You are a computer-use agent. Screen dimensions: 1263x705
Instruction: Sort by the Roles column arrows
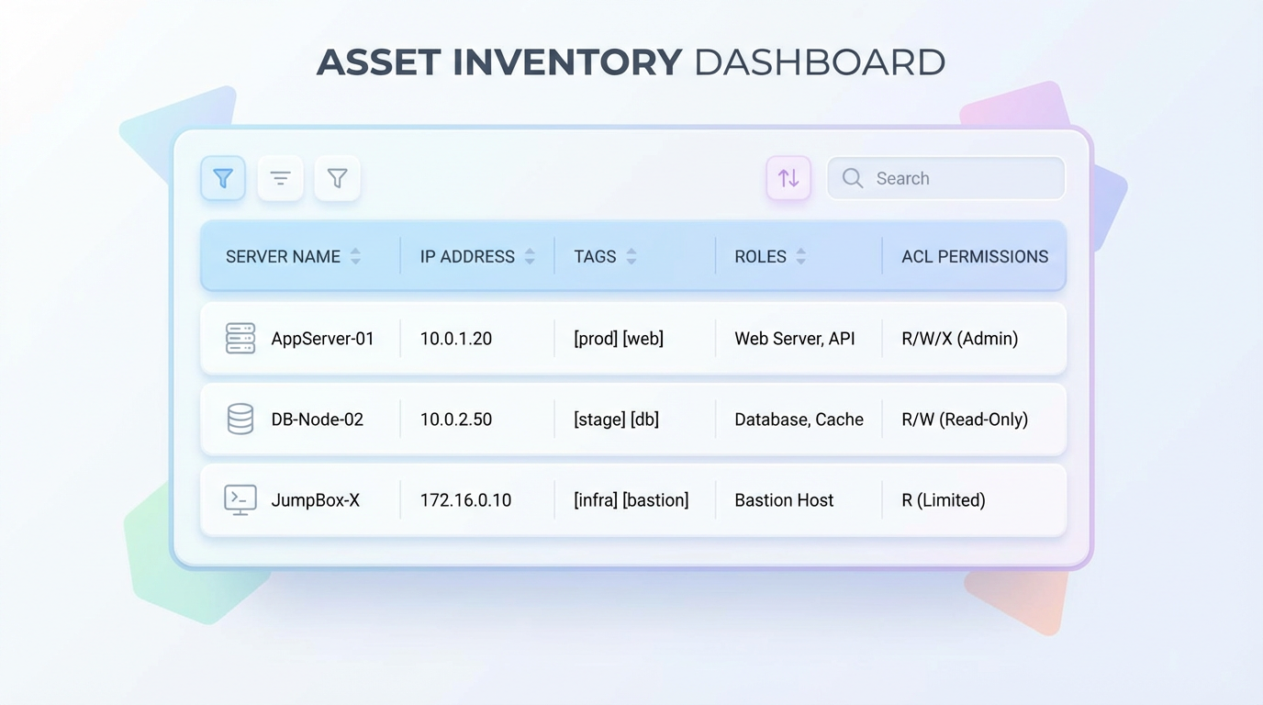tap(801, 257)
